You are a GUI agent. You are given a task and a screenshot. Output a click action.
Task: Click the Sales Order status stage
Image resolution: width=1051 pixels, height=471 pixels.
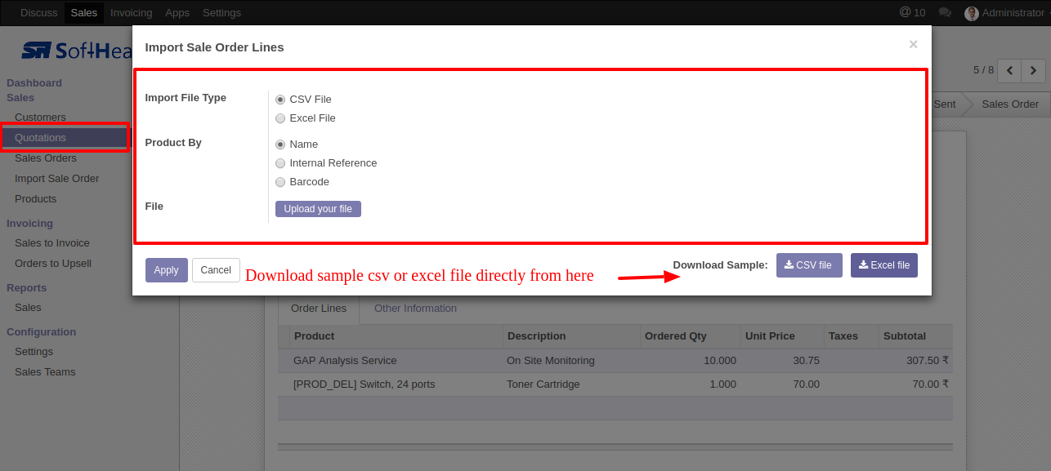(x=1009, y=104)
